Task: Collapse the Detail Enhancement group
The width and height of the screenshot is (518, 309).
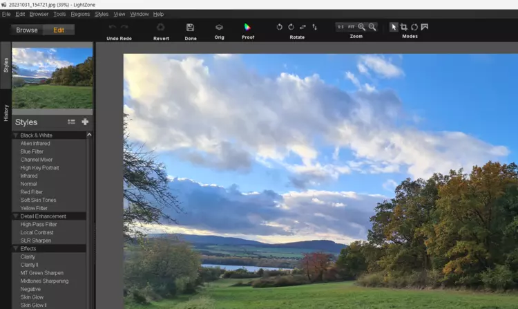Action: pyautogui.click(x=16, y=216)
